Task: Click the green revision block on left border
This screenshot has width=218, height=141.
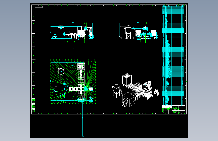Action: pos(33,105)
